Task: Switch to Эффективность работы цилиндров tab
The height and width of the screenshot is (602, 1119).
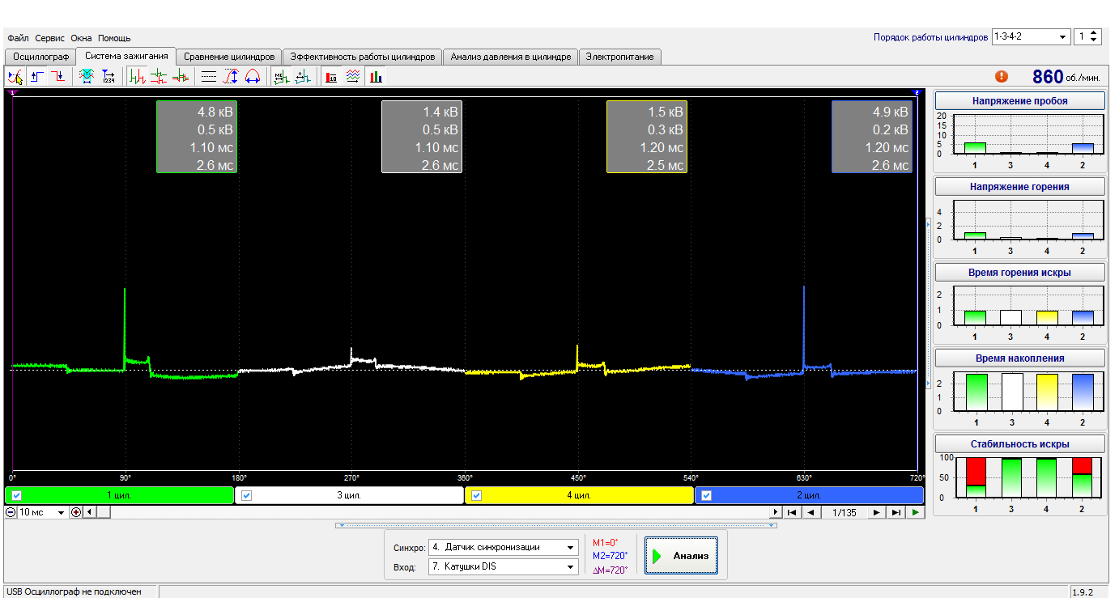Action: [363, 57]
